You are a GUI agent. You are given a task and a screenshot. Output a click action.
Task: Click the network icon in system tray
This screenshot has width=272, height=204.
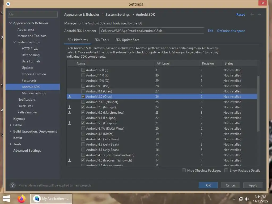click(241, 199)
